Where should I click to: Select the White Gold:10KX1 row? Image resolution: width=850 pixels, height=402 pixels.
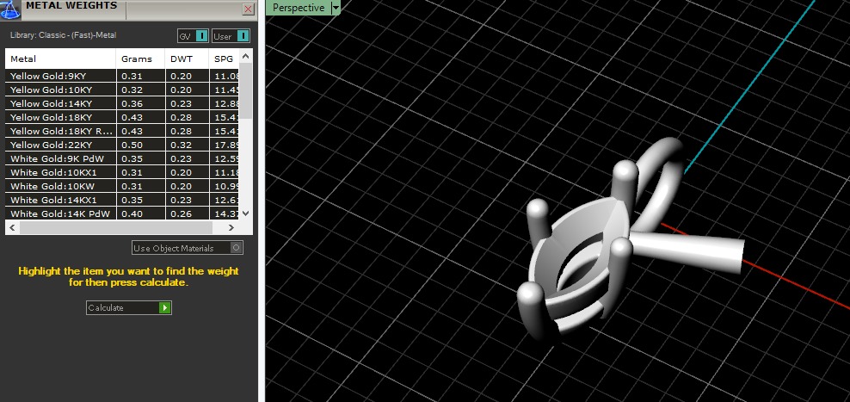click(122, 172)
